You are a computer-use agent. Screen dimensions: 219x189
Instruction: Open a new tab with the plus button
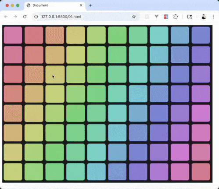coord(90,5)
